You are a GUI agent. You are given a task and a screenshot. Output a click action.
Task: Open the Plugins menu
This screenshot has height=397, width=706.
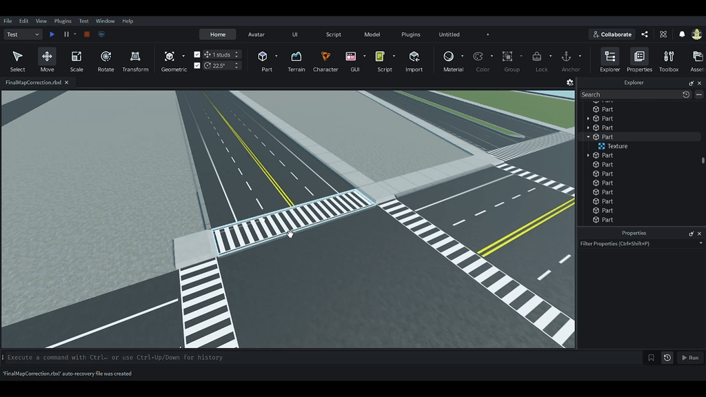pos(63,21)
